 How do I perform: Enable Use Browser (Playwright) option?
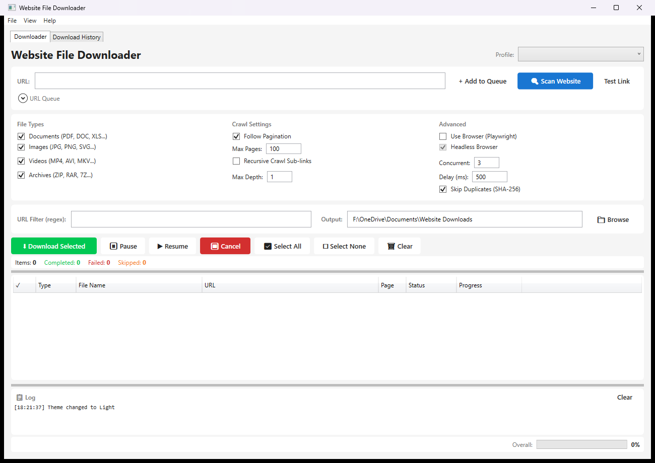point(443,136)
